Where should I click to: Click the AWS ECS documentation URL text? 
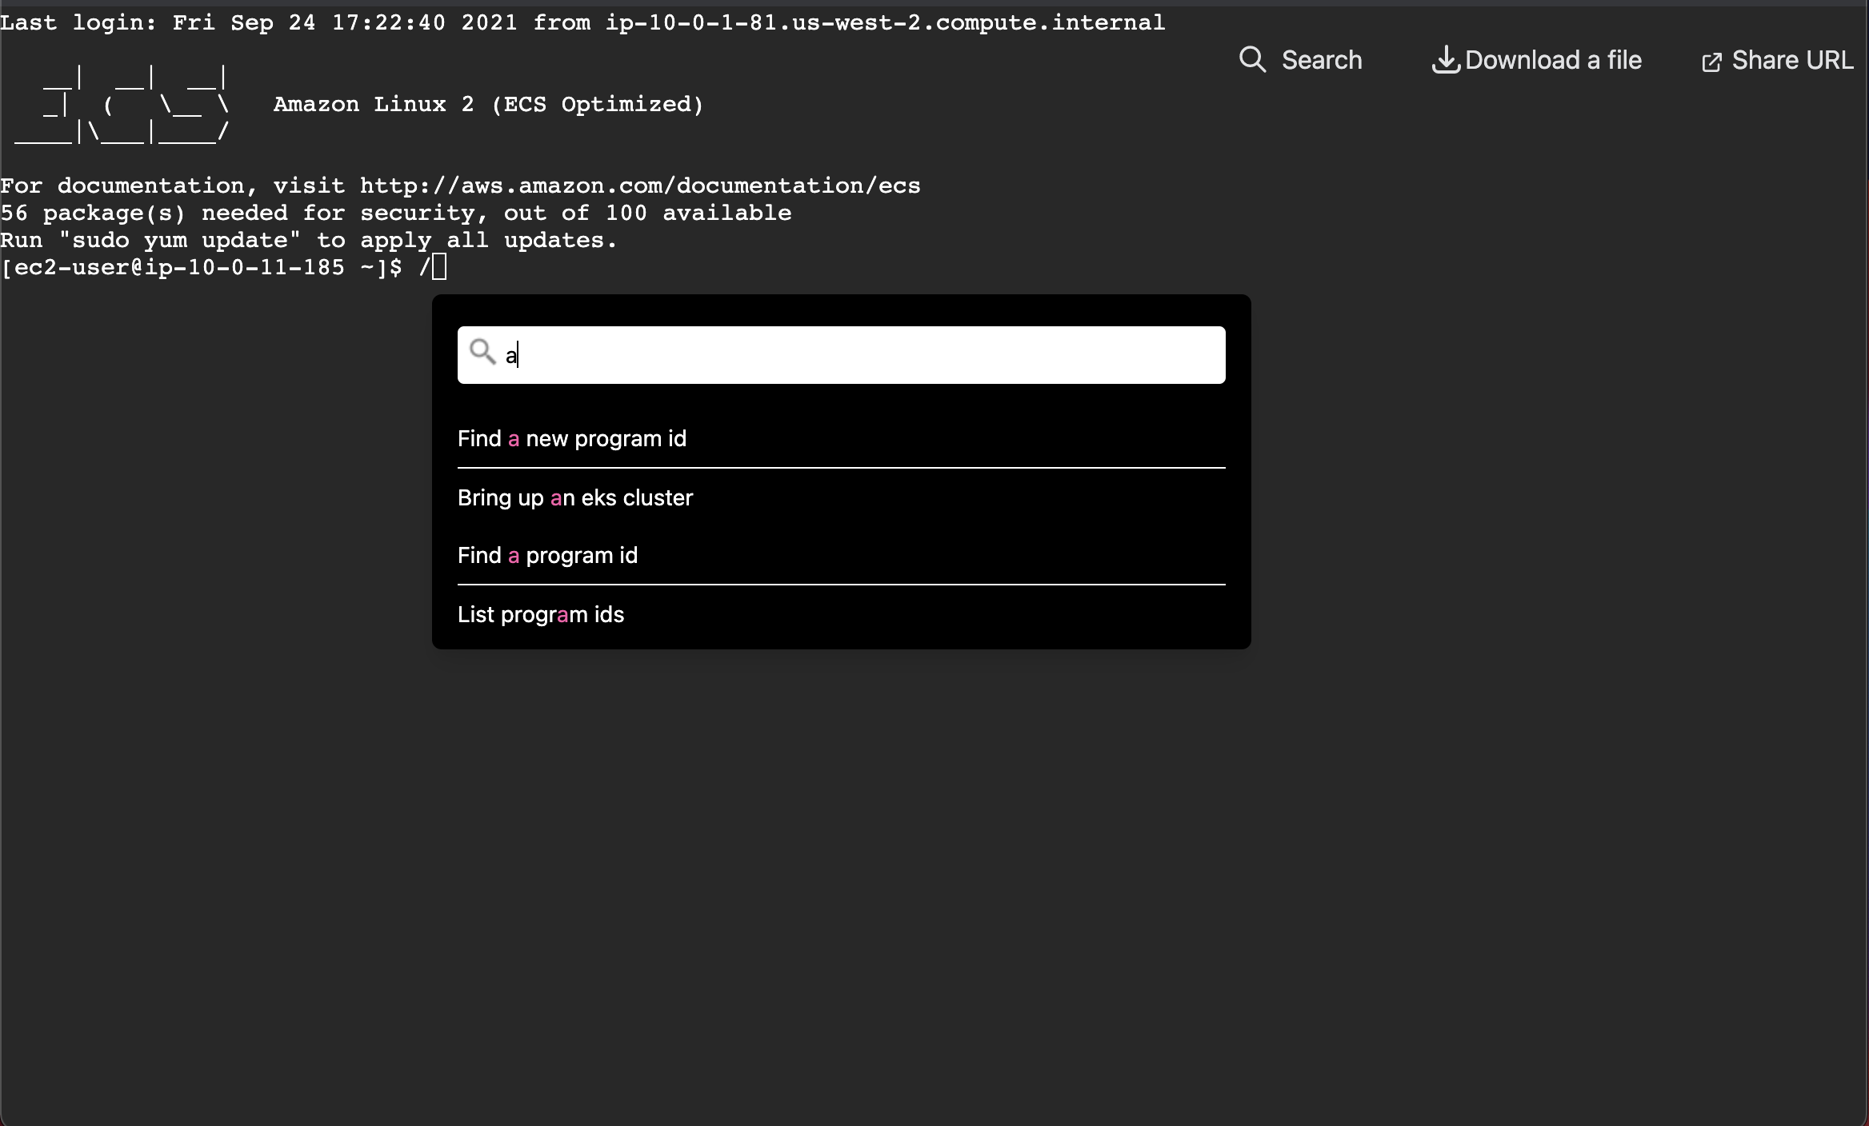(640, 186)
